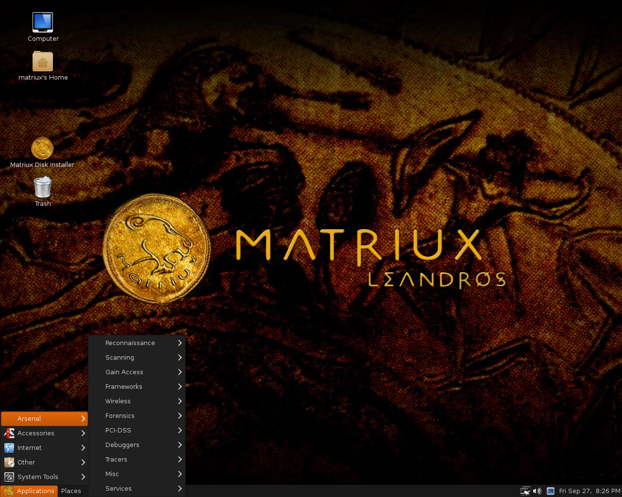
Task: Launch the Matriux Disk Installer icon
Action: [x=42, y=149]
